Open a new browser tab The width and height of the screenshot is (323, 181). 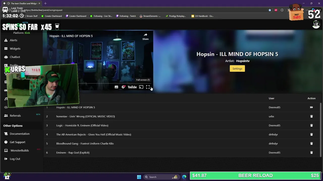click(45, 4)
